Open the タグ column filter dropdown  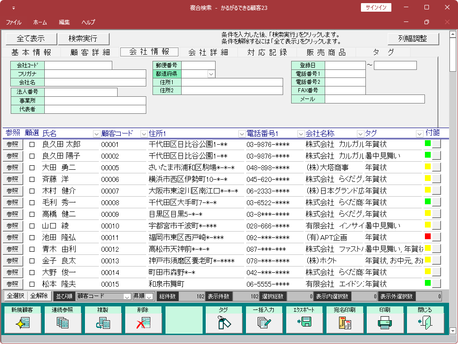(420, 134)
